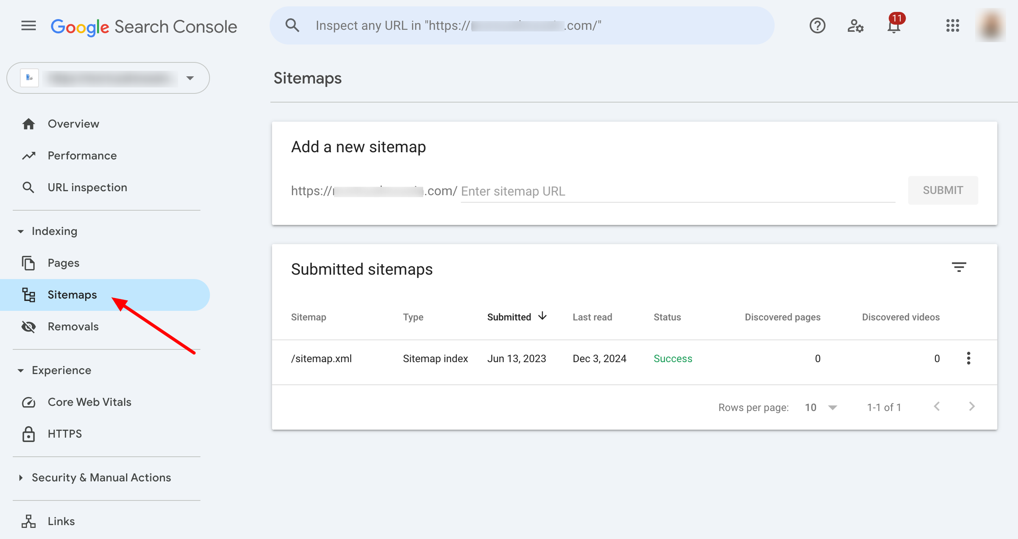This screenshot has width=1018, height=539.
Task: Go to Overview in sidebar
Action: coord(73,124)
